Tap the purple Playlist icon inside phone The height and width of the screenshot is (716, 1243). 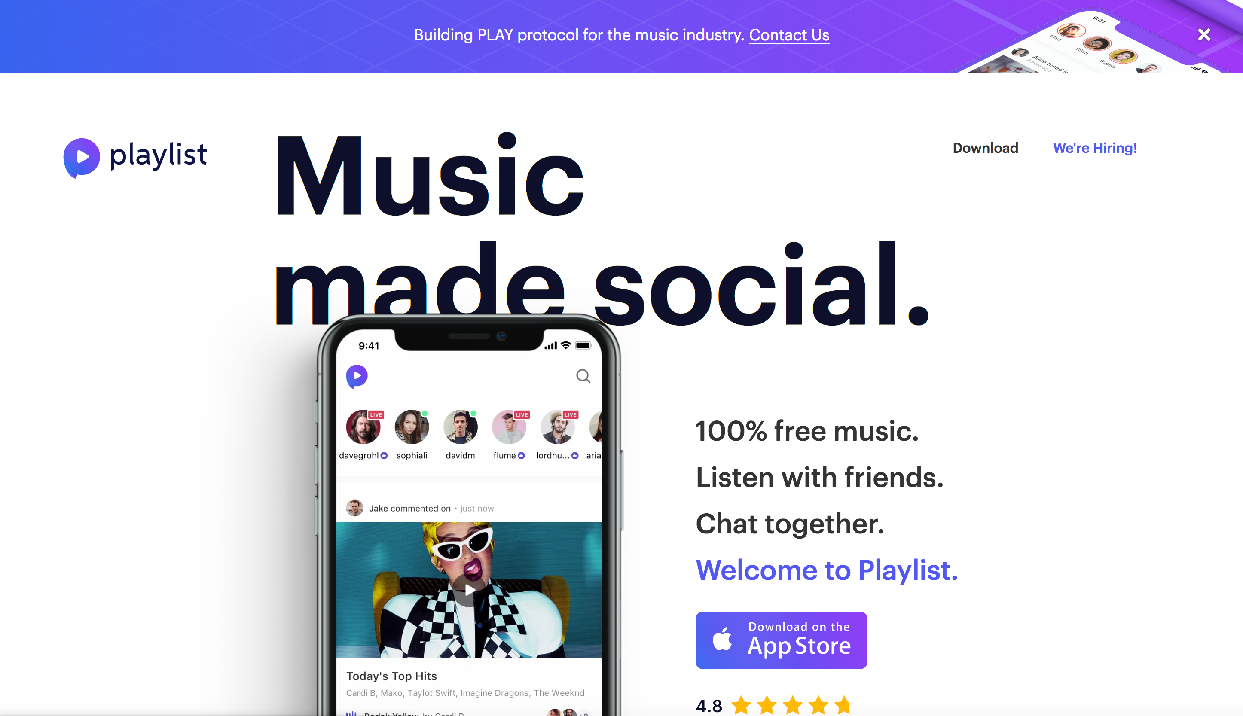click(x=357, y=376)
